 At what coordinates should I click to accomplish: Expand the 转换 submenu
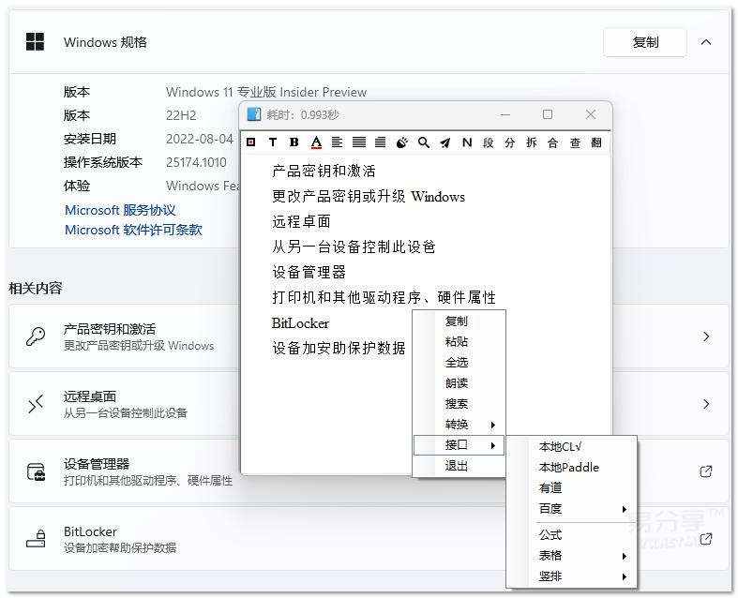pyautogui.click(x=459, y=425)
